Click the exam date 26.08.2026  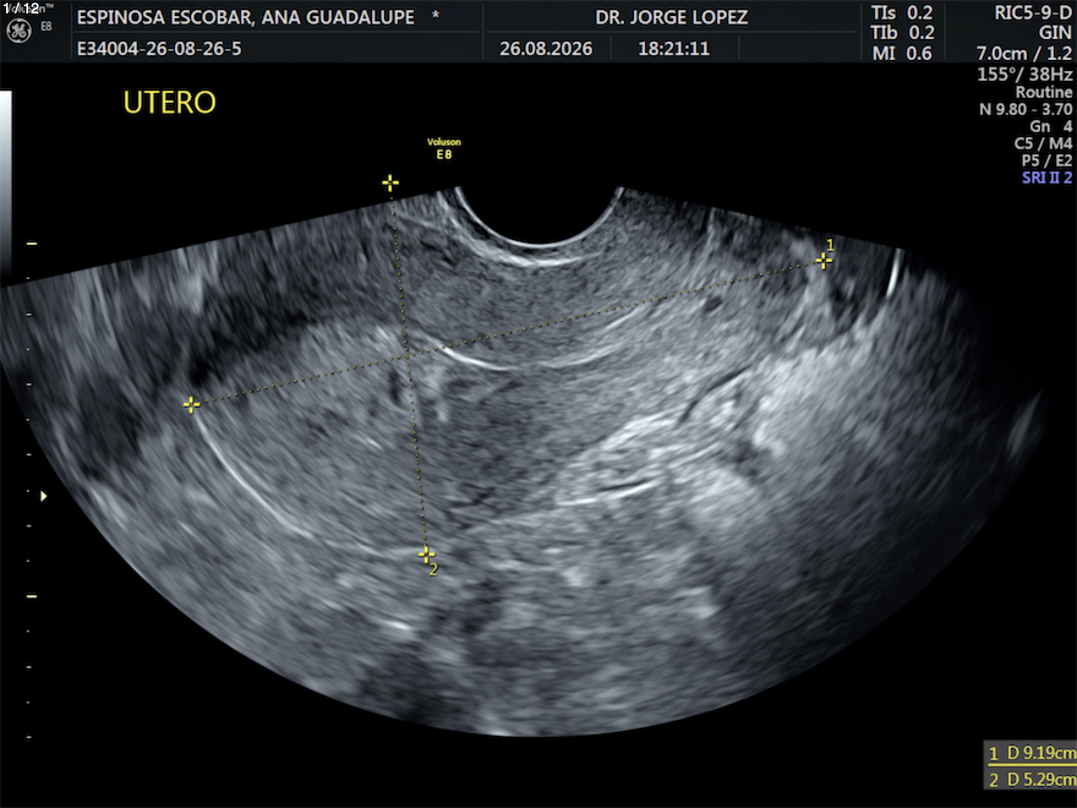(546, 49)
